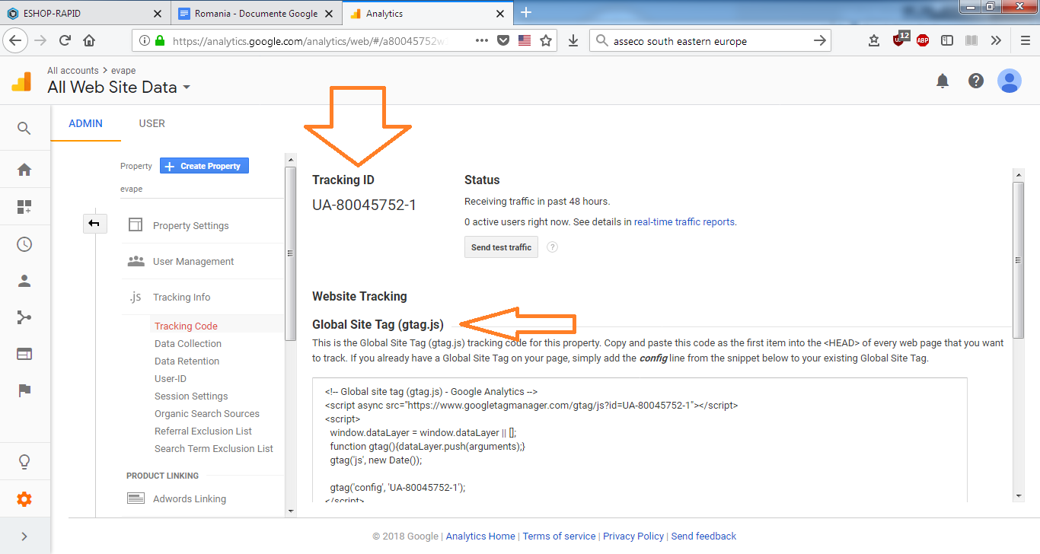Switch to the USER tab
The height and width of the screenshot is (554, 1040).
click(x=152, y=123)
